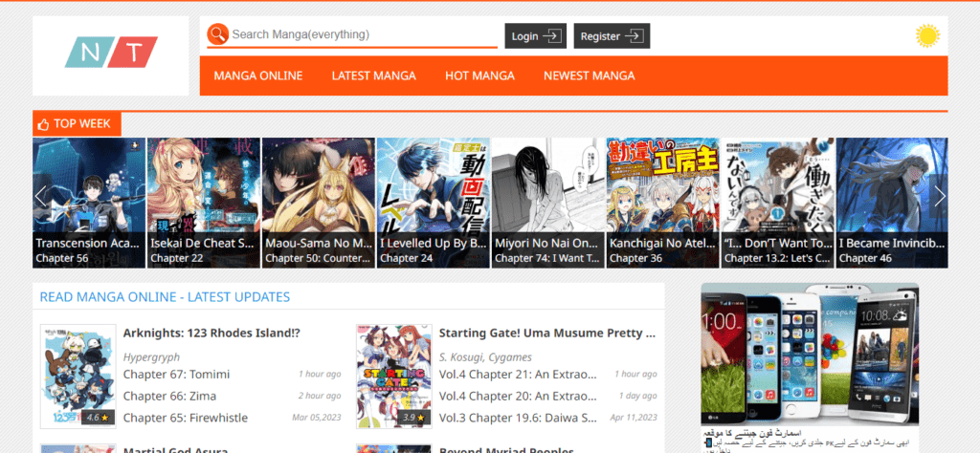This screenshot has width=980, height=453.
Task: Open Chapter 67: Tomimi
Action: tap(176, 375)
